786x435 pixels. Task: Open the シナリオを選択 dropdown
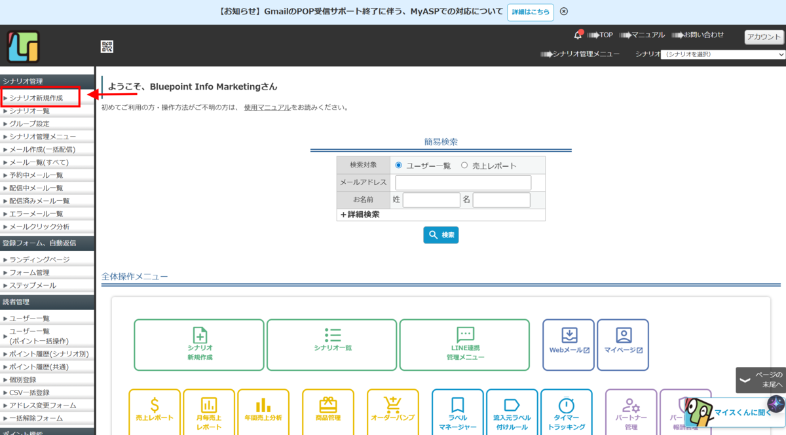pos(723,54)
